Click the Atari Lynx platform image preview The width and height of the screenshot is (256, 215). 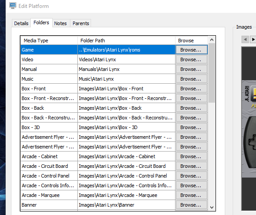[249, 129]
